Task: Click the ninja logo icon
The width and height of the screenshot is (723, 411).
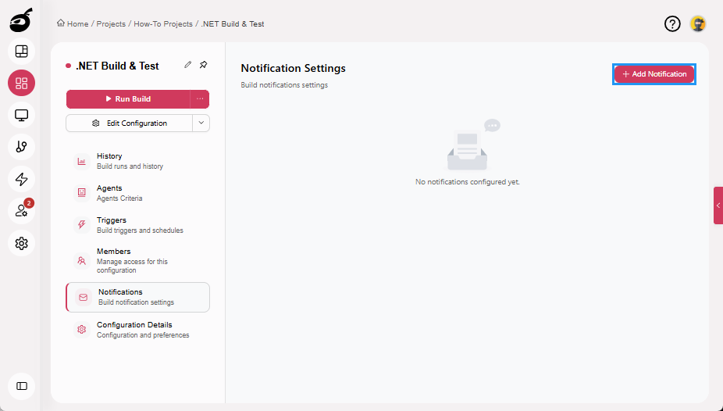Action: click(21, 20)
